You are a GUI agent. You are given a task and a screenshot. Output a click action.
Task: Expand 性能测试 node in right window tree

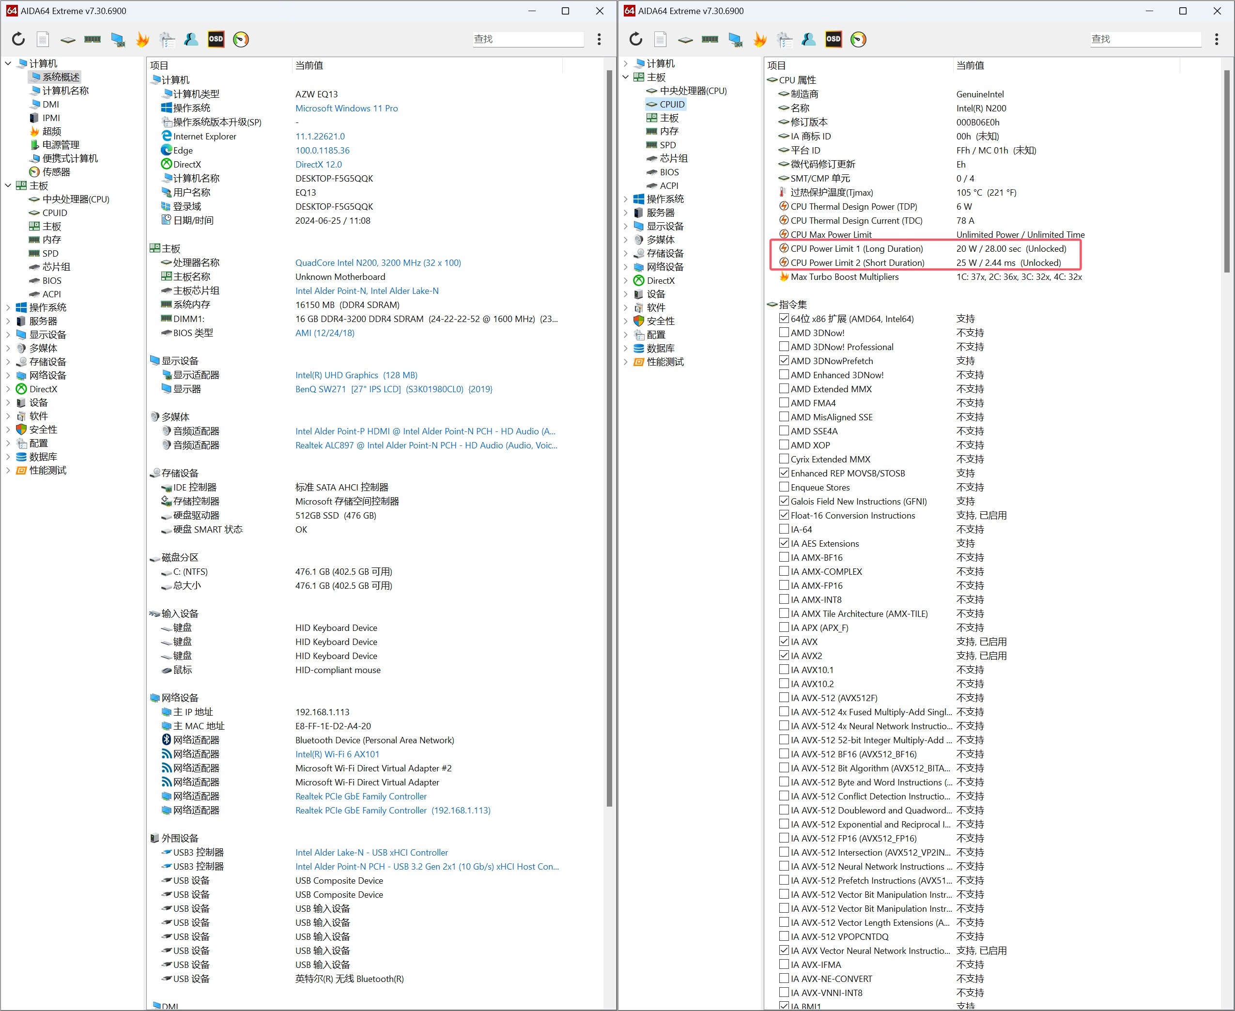(626, 362)
